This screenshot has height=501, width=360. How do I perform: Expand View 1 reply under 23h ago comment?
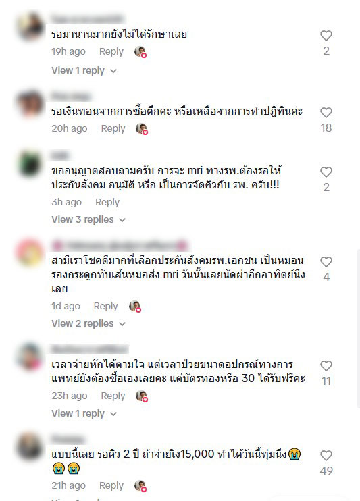(84, 413)
